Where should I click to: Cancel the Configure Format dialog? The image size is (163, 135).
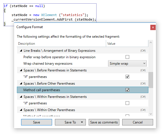tap(138, 122)
